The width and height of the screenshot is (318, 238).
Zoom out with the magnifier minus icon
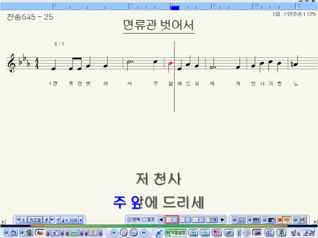[x=204, y=233]
